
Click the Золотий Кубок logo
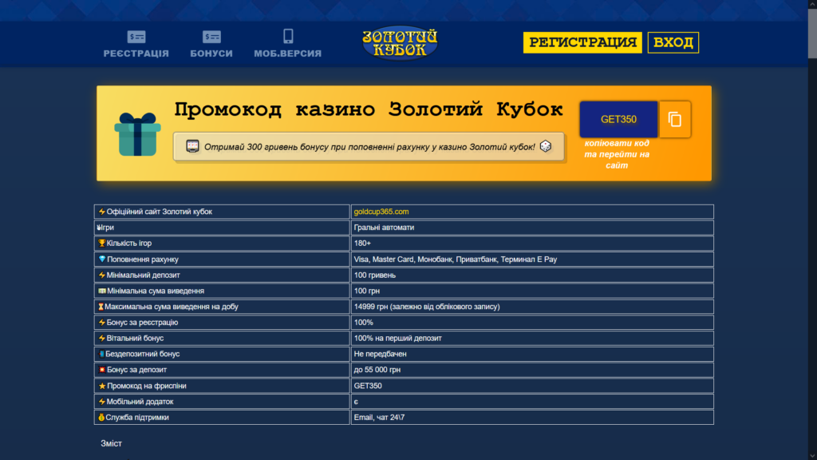[400, 43]
